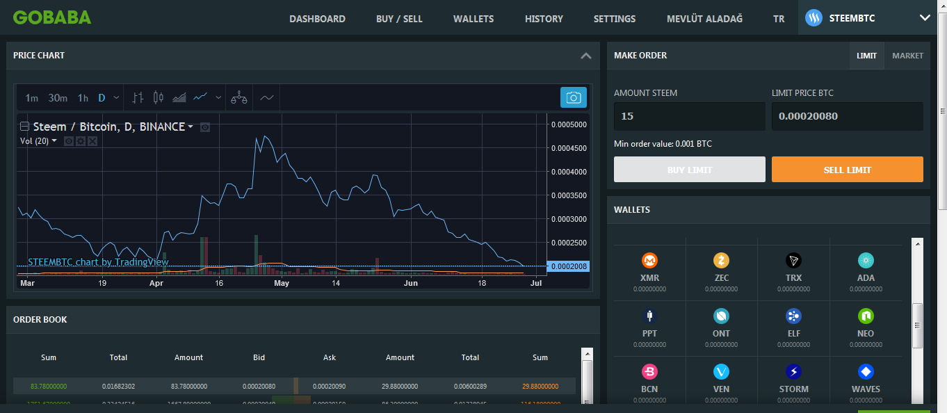Focus the LIMIT PRICE BTC input field
947x413 pixels.
(848, 116)
